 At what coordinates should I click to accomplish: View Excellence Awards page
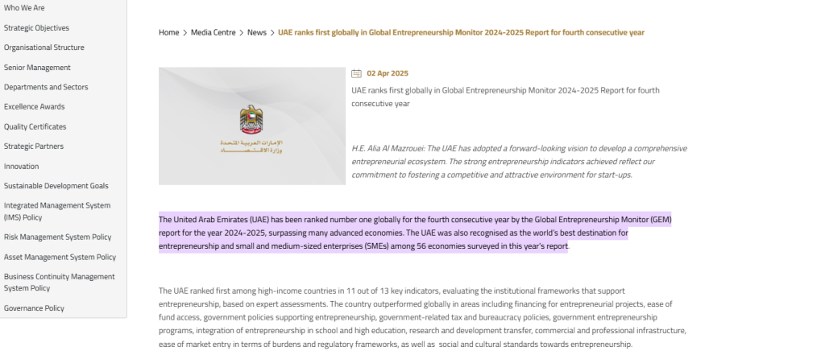34,107
